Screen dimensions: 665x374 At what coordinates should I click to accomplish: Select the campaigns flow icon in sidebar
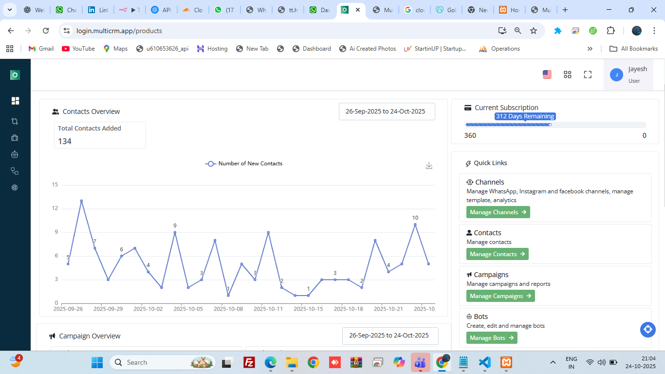(x=15, y=121)
